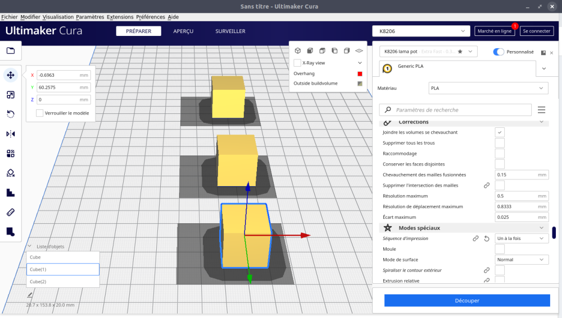The width and height of the screenshot is (562, 318).
Task: Open the Extensions menu
Action: (x=120, y=17)
